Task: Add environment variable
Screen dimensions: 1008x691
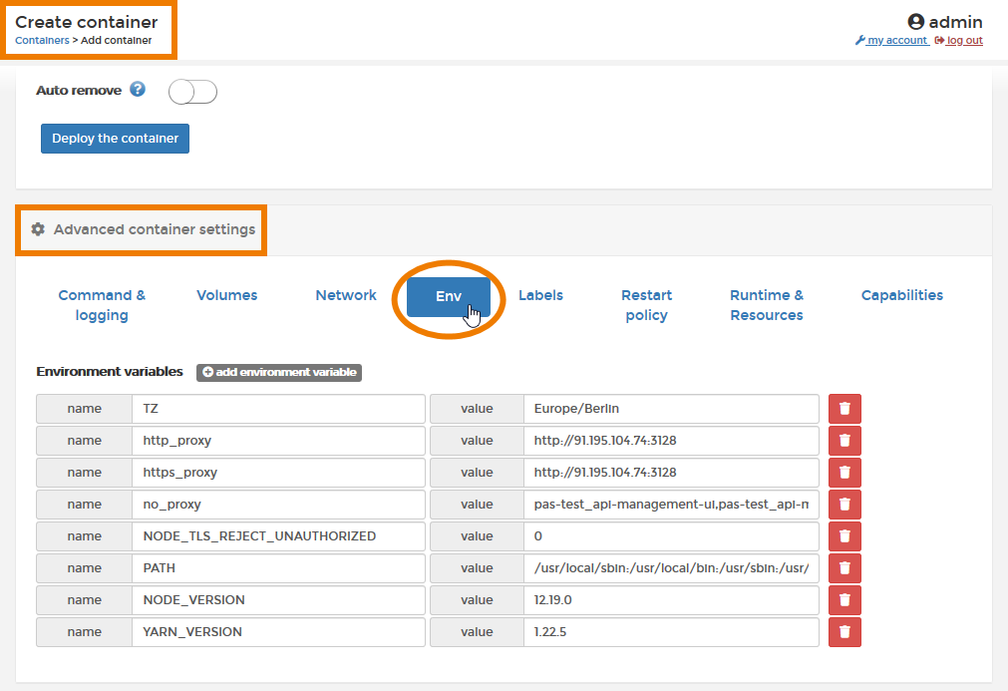Action: coord(279,372)
